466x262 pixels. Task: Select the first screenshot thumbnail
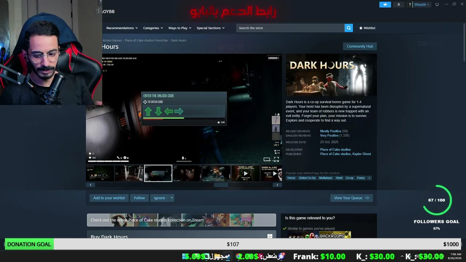coord(100,173)
